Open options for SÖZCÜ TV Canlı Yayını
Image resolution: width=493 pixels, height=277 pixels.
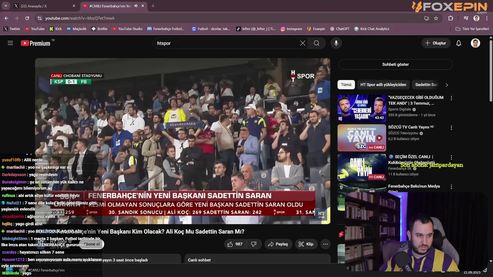coord(451,128)
